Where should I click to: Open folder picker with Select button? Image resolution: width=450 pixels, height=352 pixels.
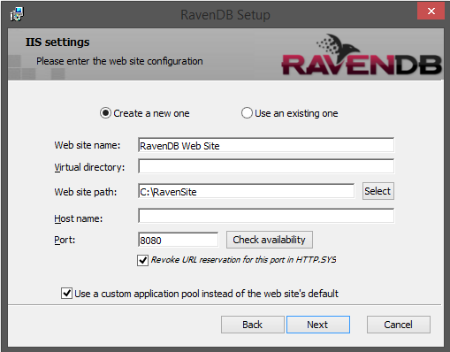[378, 191]
